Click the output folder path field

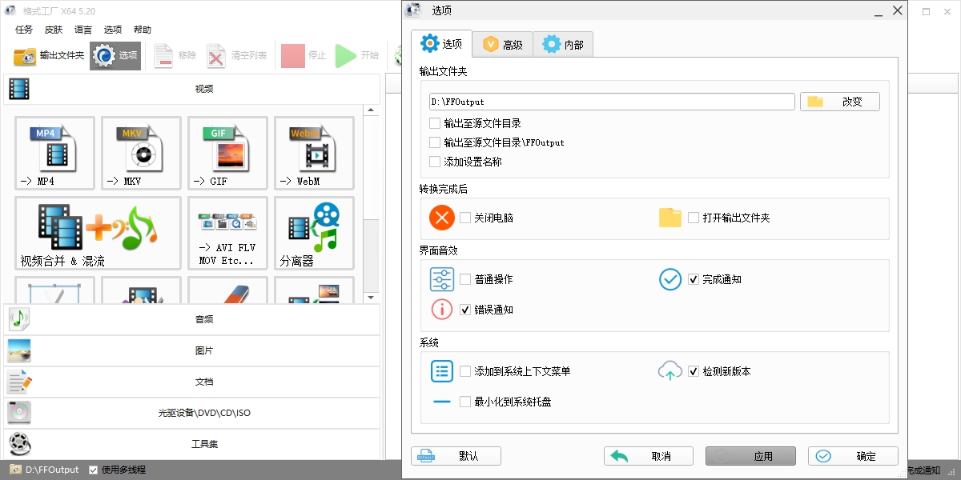pos(612,102)
